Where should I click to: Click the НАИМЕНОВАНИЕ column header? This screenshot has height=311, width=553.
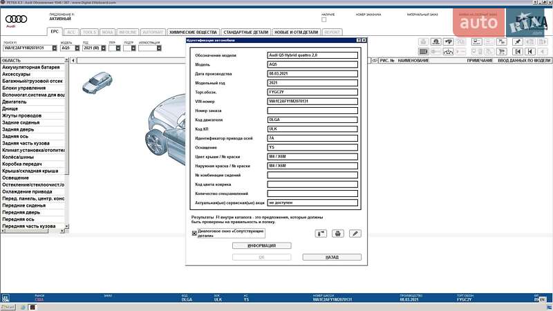coord(413,61)
